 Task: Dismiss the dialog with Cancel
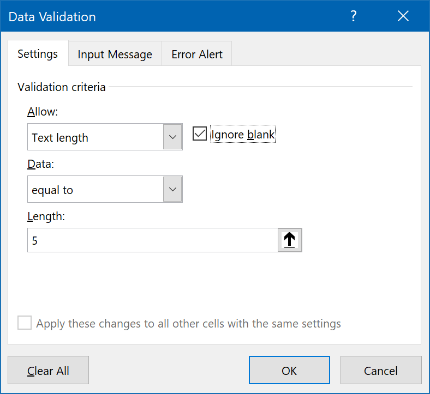coord(381,370)
